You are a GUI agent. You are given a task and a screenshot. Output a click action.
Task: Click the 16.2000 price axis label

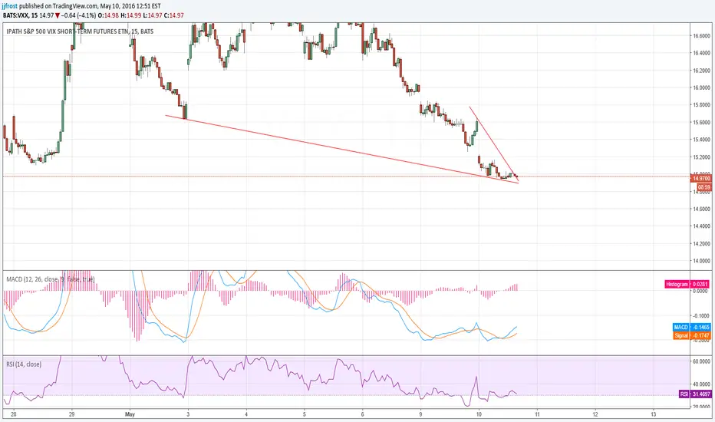[x=701, y=71]
